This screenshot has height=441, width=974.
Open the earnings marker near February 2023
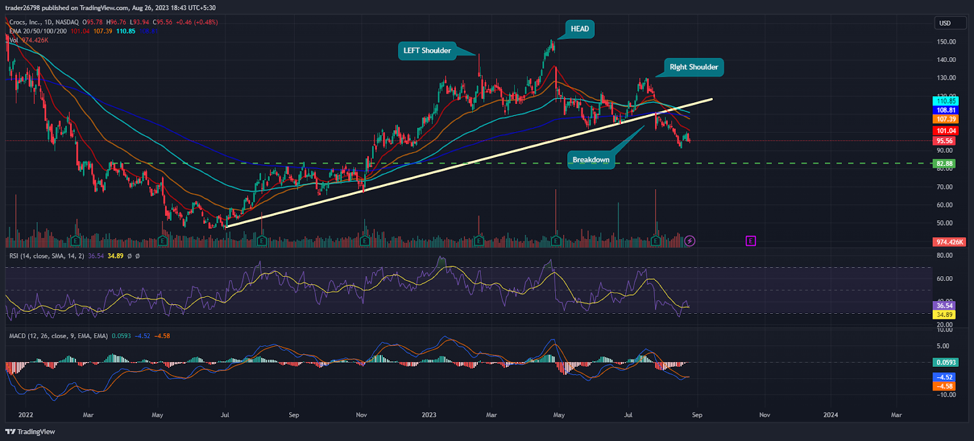tap(479, 241)
